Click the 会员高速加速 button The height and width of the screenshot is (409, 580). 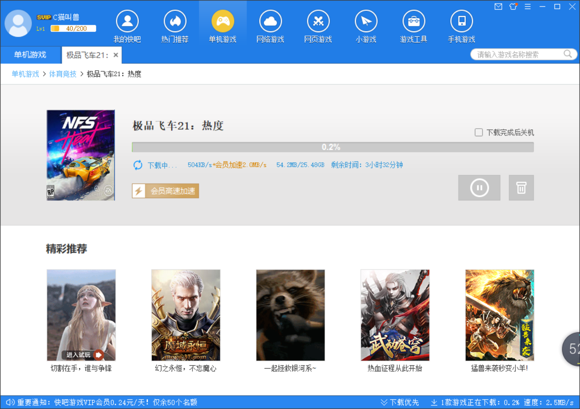165,190
